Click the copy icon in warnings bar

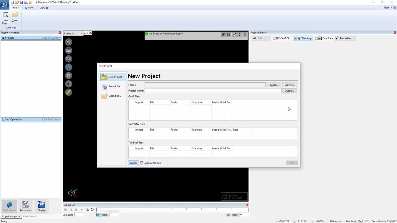click(234, 34)
